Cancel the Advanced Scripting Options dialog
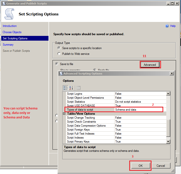The width and height of the screenshot is (181, 174). point(161,166)
